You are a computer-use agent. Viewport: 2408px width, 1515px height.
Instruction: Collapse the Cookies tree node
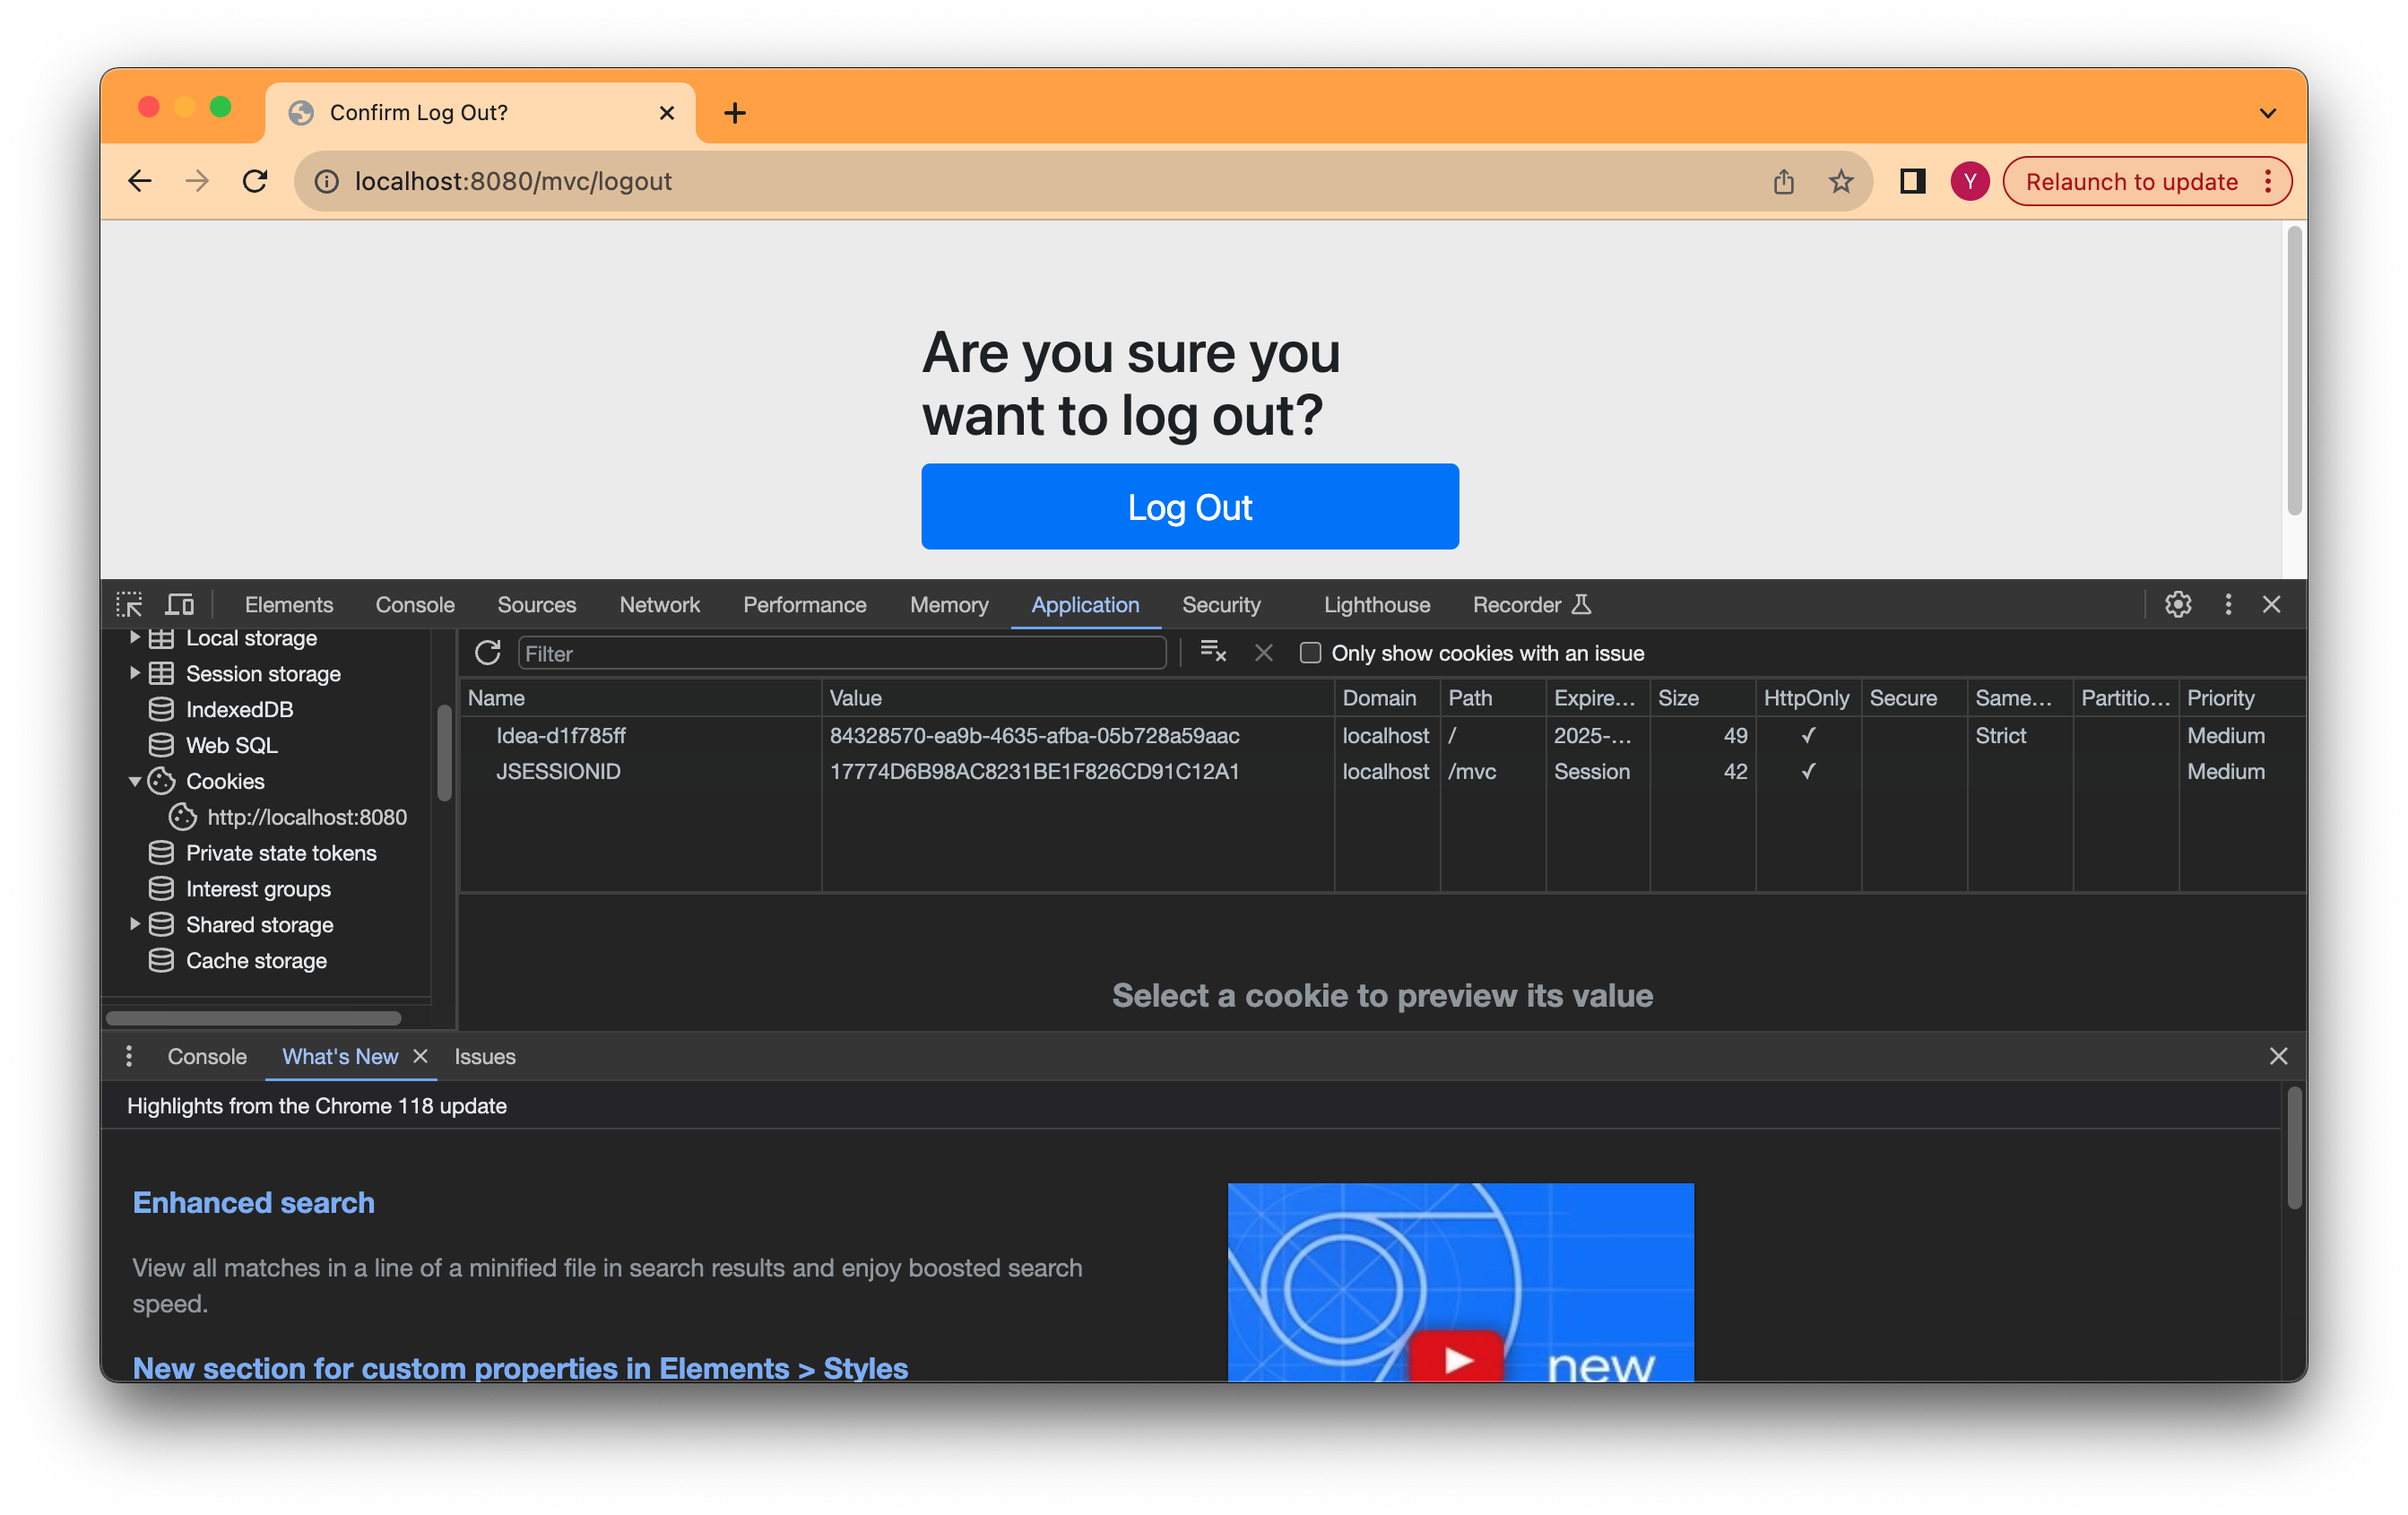click(x=134, y=781)
